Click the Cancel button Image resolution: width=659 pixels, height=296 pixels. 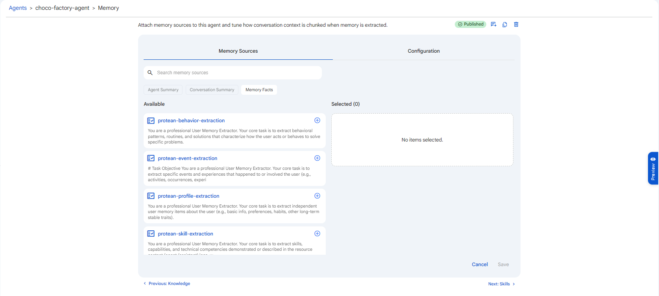(x=480, y=265)
